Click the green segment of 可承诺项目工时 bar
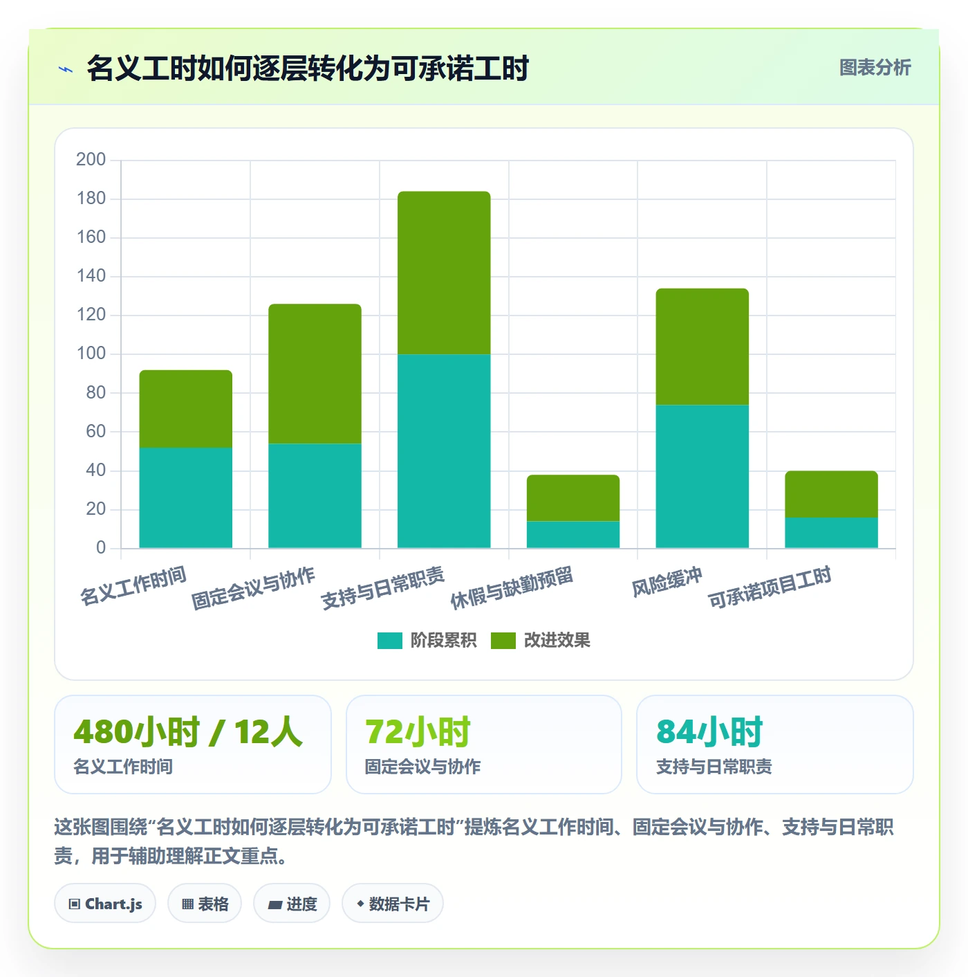968x977 pixels. coord(831,494)
